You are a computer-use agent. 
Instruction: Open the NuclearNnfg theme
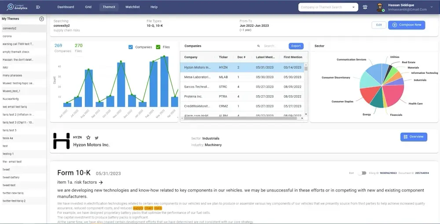click(24, 99)
